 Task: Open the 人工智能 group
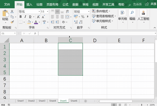click(143, 16)
